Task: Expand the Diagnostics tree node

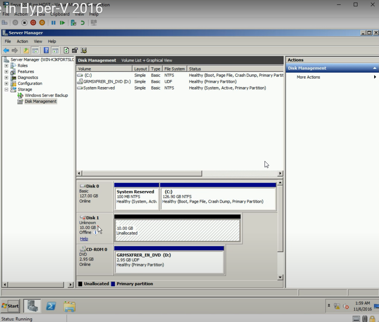Action: pos(7,78)
